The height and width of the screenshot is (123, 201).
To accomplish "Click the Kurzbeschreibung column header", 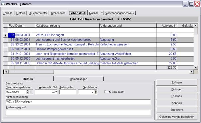I will [x=67, y=26].
